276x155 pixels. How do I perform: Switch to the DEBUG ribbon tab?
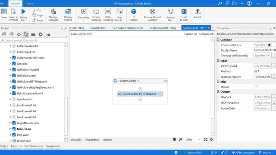pos(30,3)
